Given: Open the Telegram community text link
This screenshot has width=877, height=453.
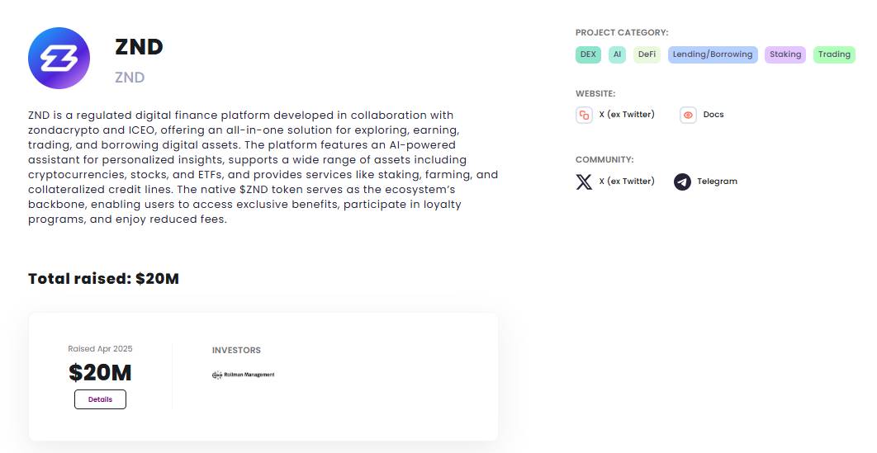Looking at the screenshot, I should click(x=717, y=182).
